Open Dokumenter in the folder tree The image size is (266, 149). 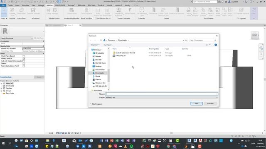pos(100,70)
